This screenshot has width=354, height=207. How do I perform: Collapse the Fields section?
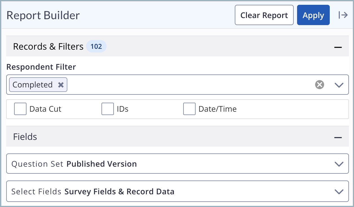338,137
